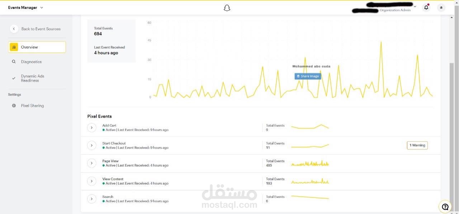Expand the Search event row
The width and height of the screenshot is (459, 214).
pyautogui.click(x=92, y=199)
